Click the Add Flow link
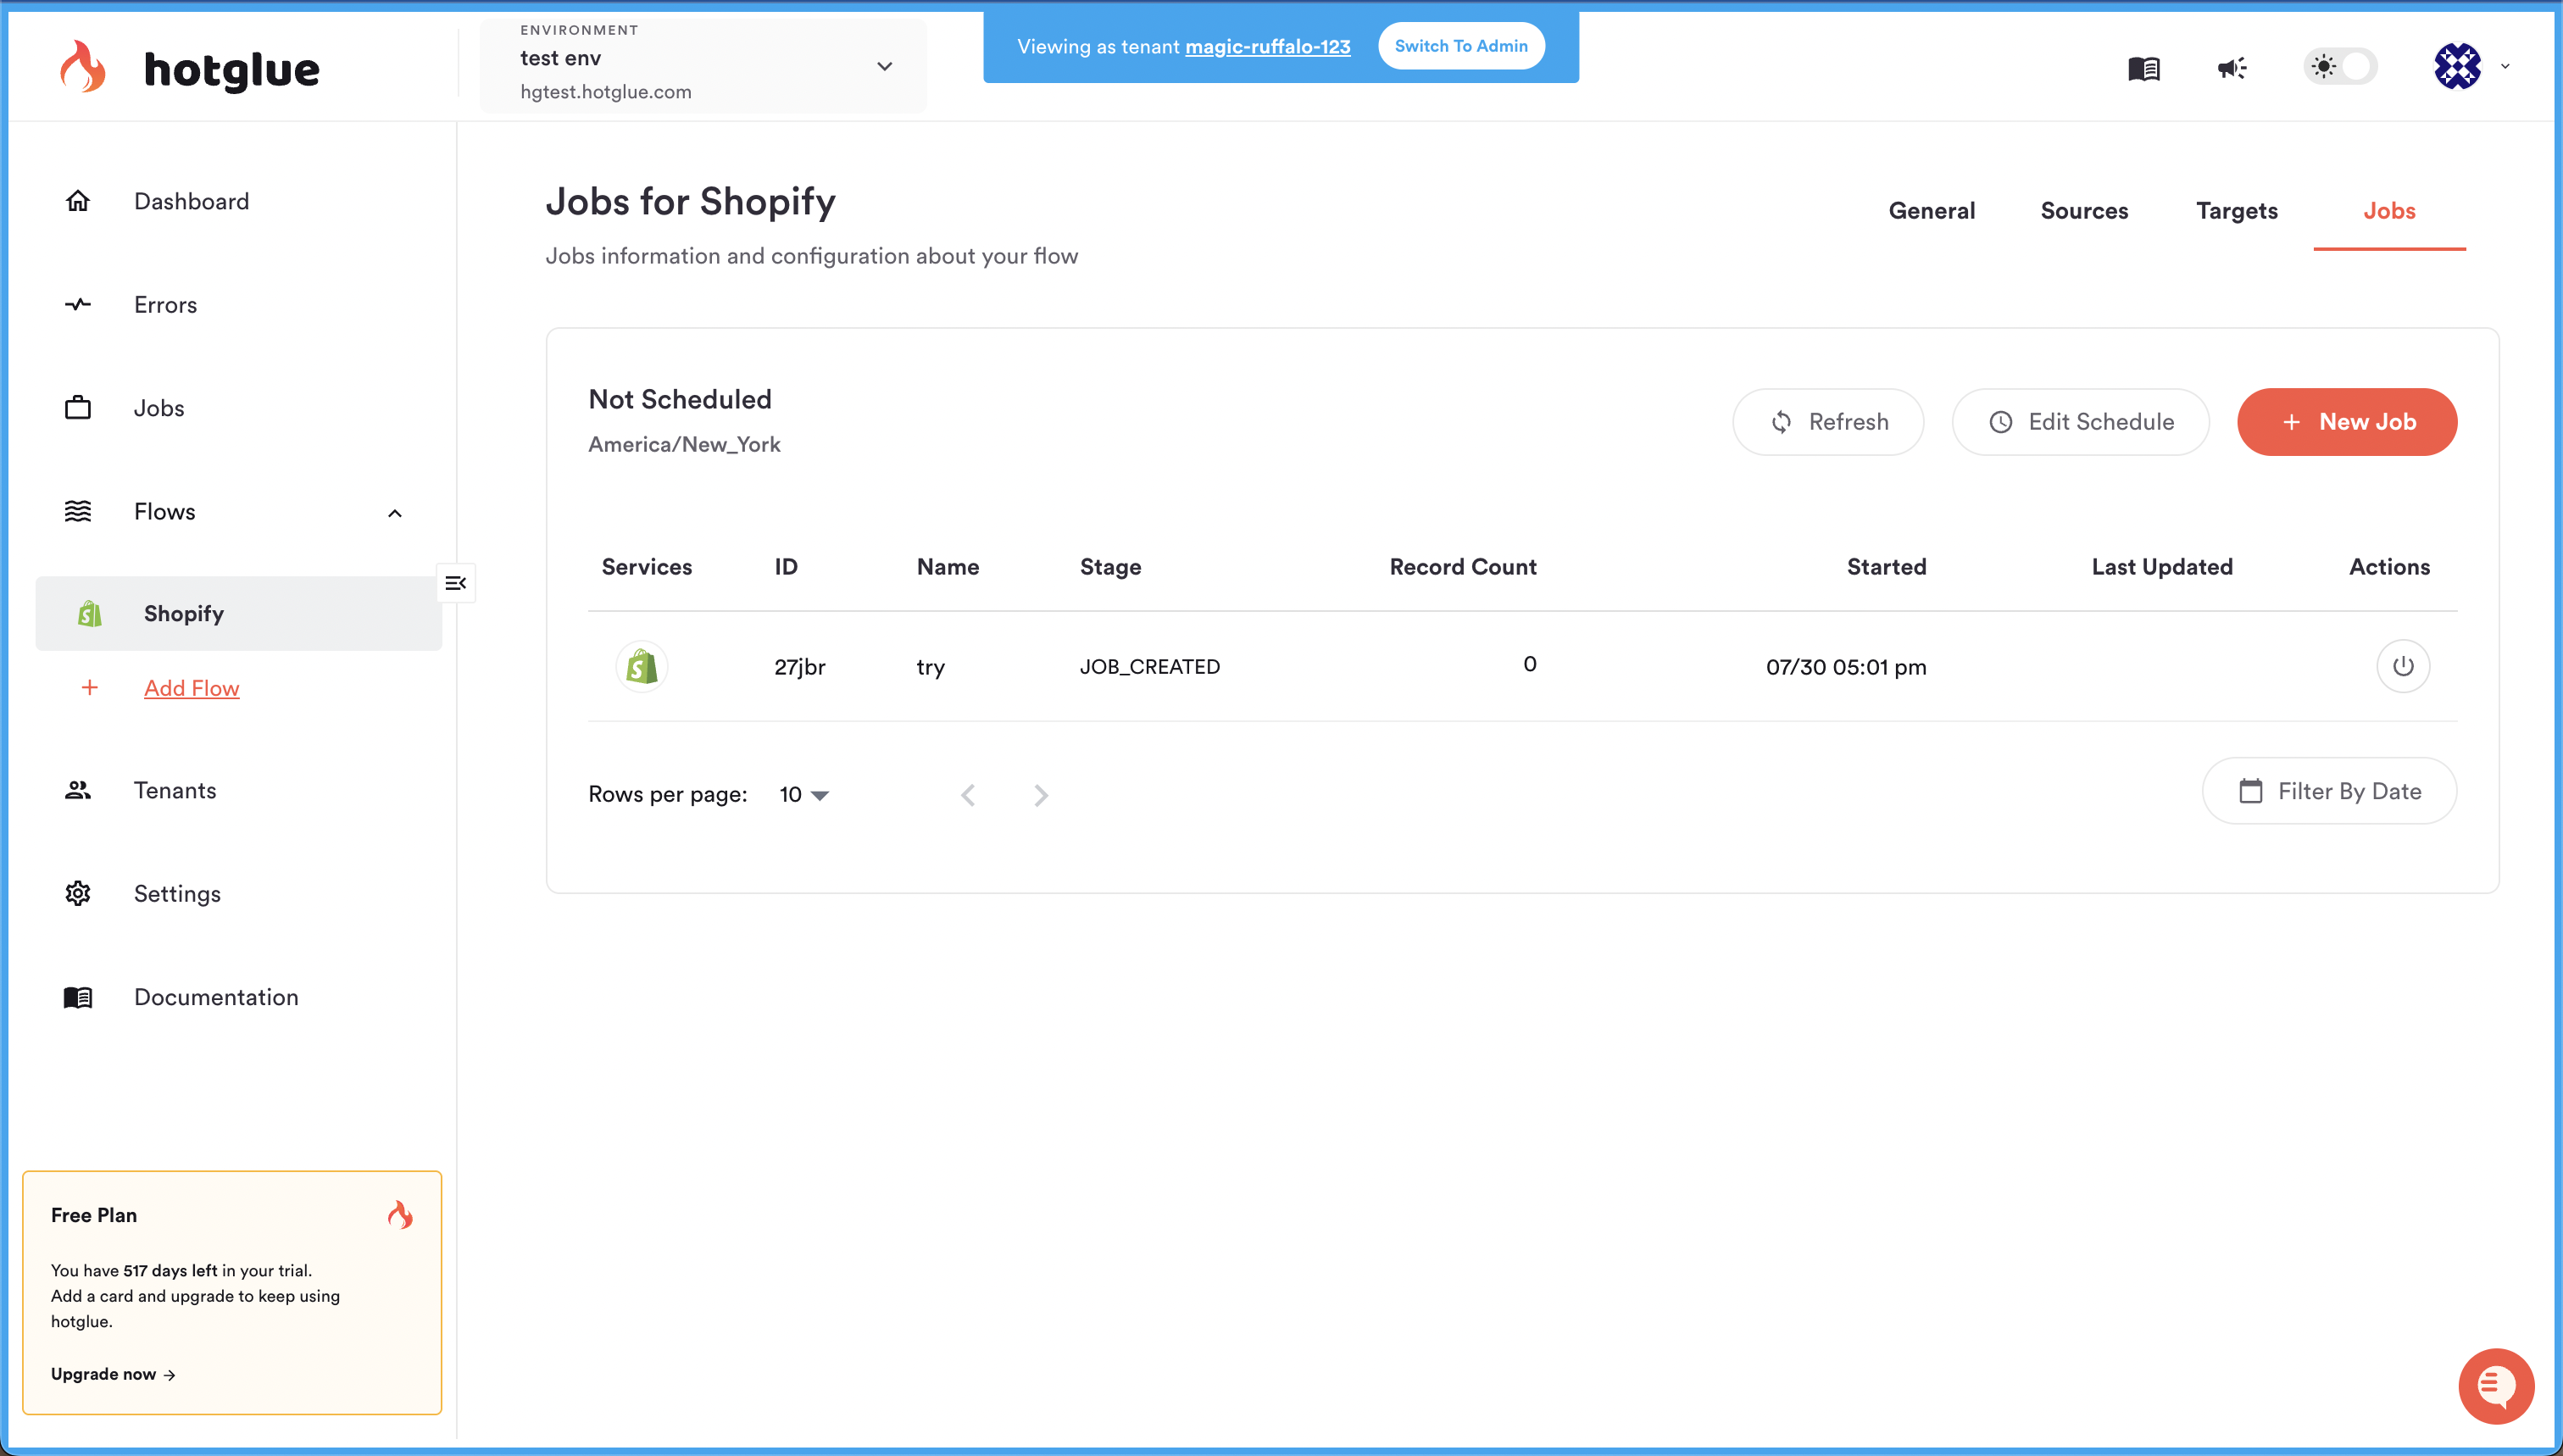2563x1456 pixels. click(x=191, y=688)
